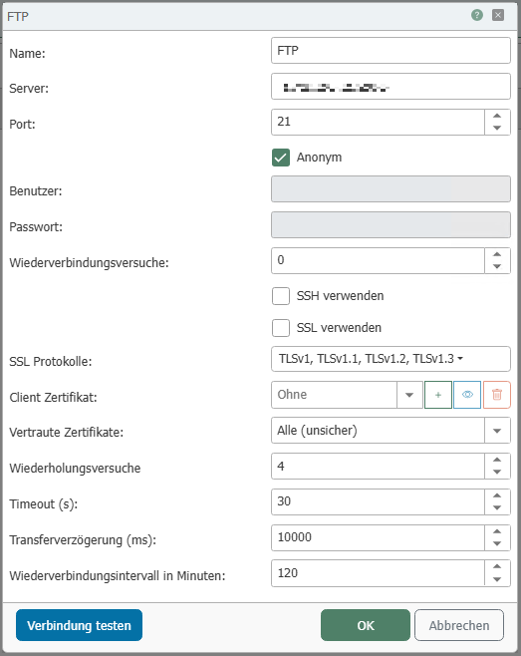The image size is (521, 656).
Task: Open the green help question mark icon
Action: pos(477,16)
